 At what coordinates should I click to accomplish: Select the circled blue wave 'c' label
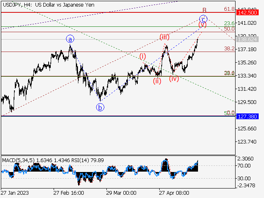point(203,19)
